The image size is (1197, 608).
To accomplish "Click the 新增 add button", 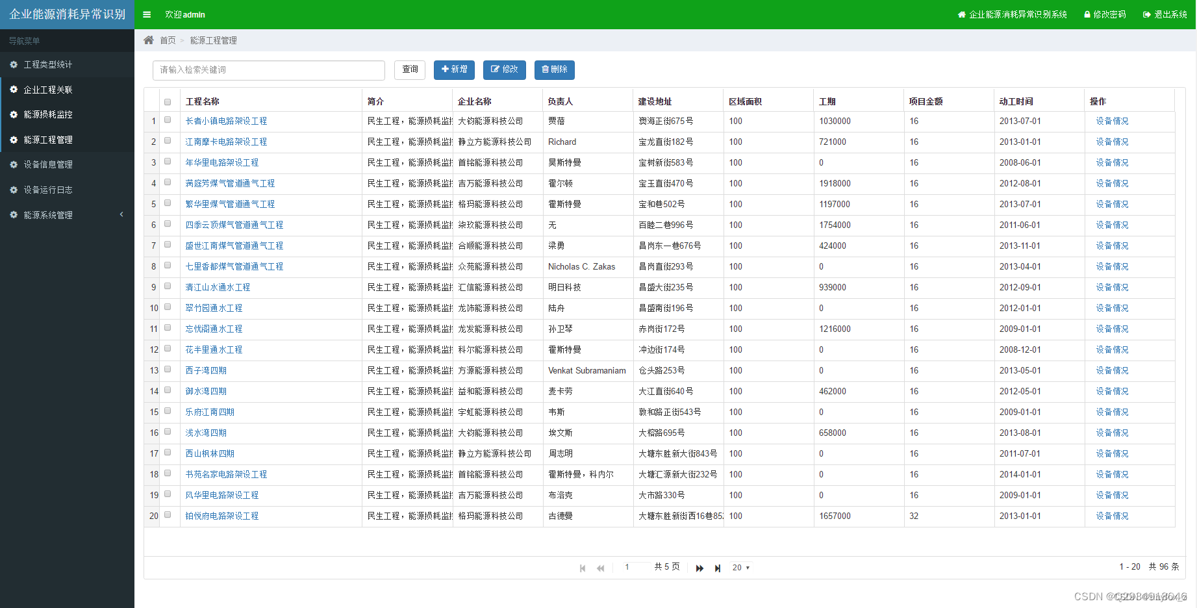I will 454,70.
